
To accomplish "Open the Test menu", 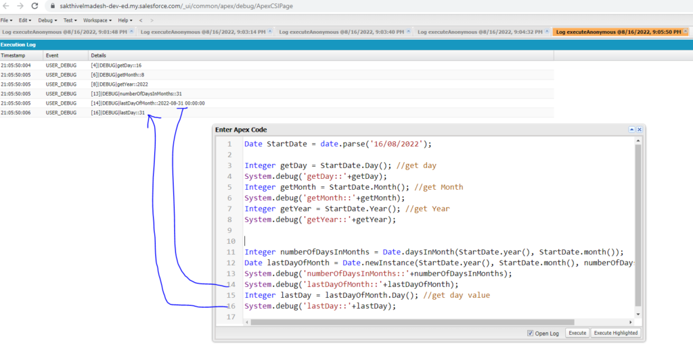I will (70, 20).
